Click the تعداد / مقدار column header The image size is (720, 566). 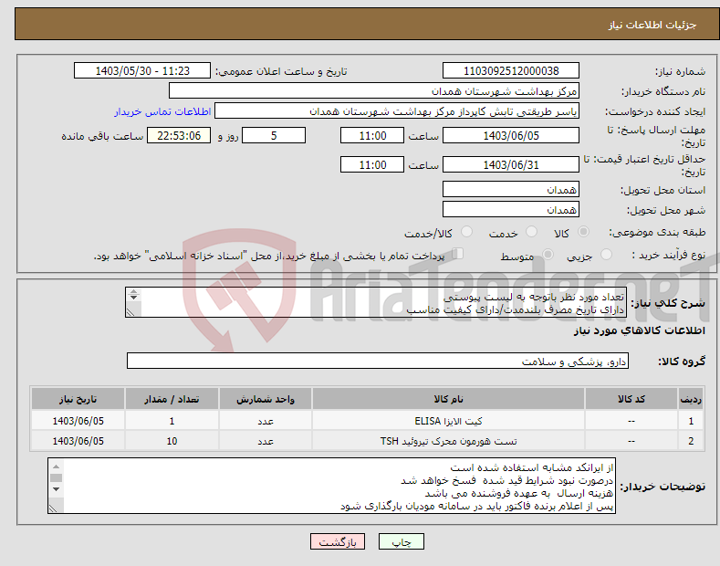pyautogui.click(x=172, y=399)
